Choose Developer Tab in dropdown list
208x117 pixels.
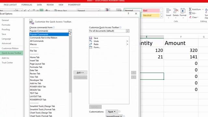point(49,80)
